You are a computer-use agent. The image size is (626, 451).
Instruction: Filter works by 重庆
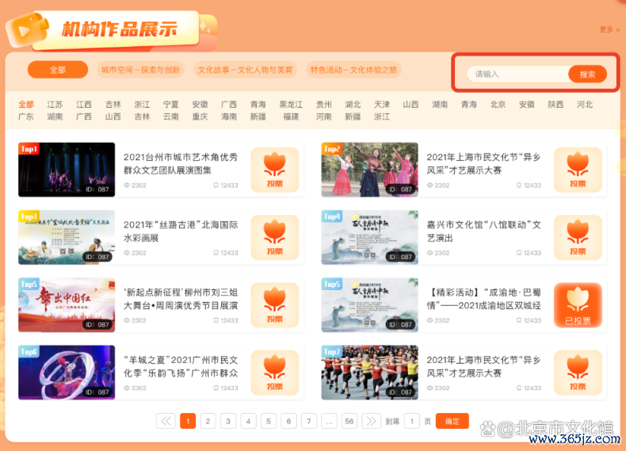pyautogui.click(x=200, y=117)
